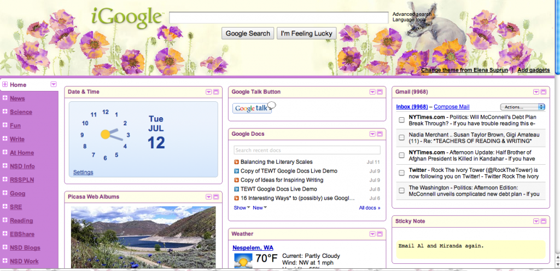Select the NYTimes McConnell's Debt Plan email checkbox
The height and width of the screenshot is (271, 560).
coord(401,120)
